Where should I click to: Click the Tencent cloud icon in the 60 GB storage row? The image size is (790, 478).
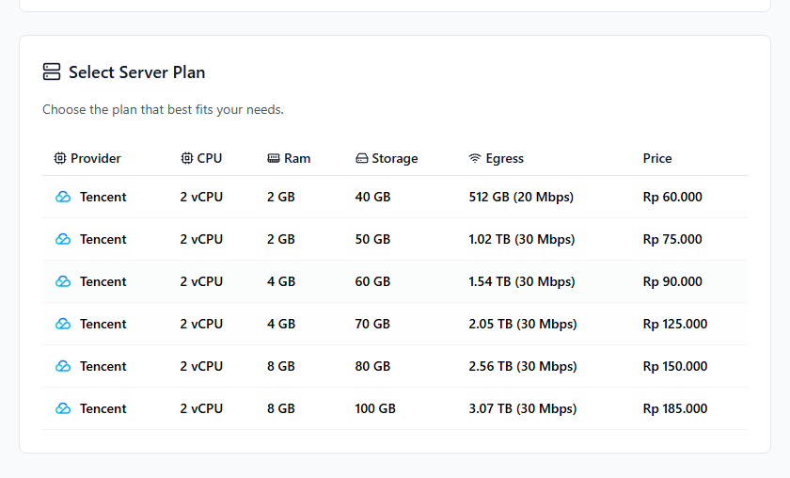[x=63, y=281]
